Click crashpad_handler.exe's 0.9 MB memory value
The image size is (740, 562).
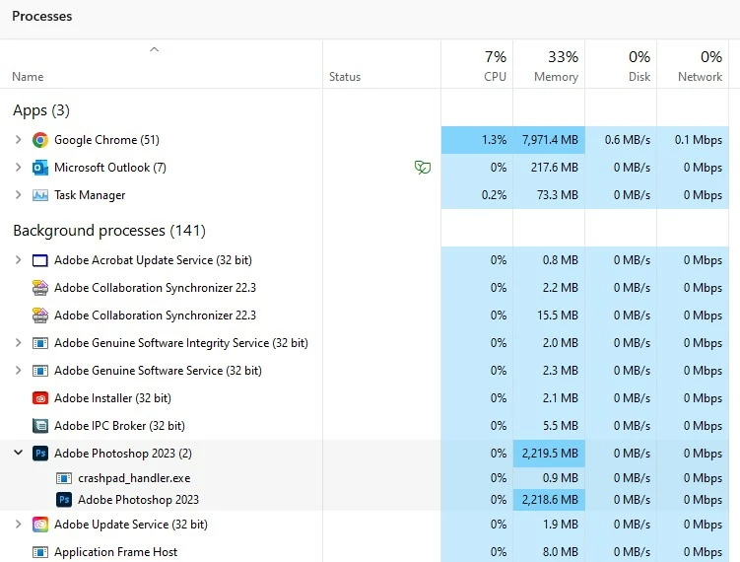click(561, 478)
